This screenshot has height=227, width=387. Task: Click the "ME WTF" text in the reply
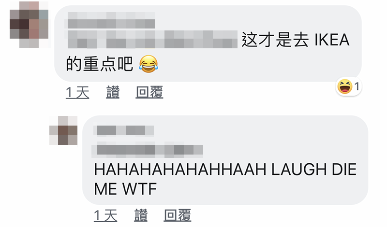[125, 189]
